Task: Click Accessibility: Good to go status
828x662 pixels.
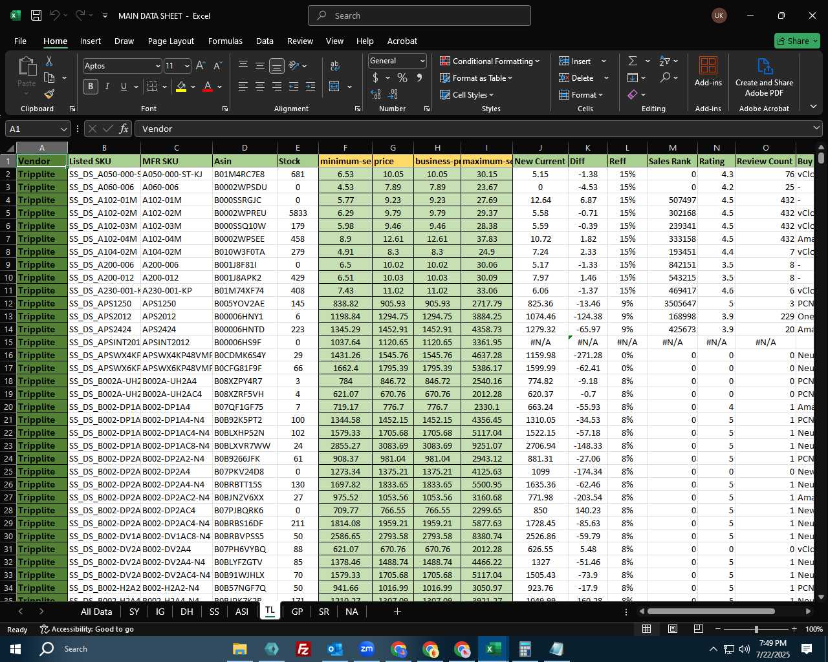Action: (x=87, y=629)
